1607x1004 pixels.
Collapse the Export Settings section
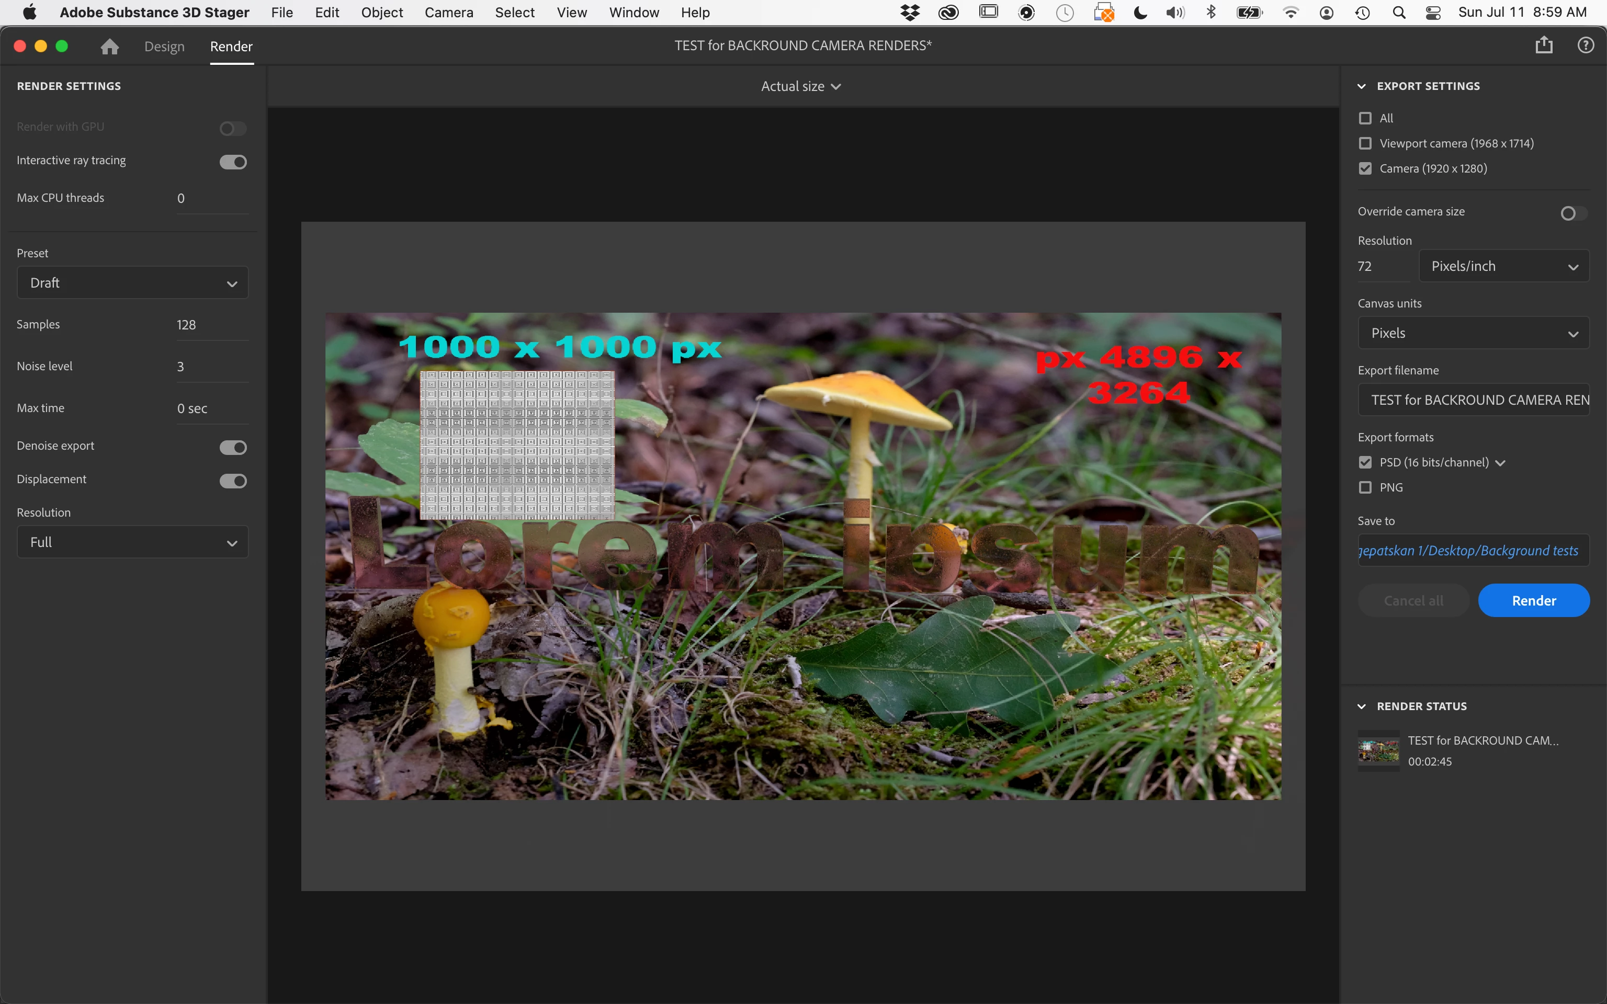(1362, 86)
